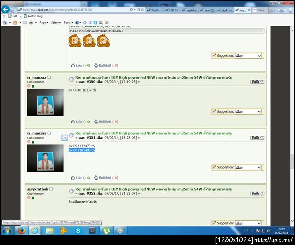The height and width of the screenshot is (245, 295).
Task: Close the Edit toolbar with its X
Action: click(4, 16)
